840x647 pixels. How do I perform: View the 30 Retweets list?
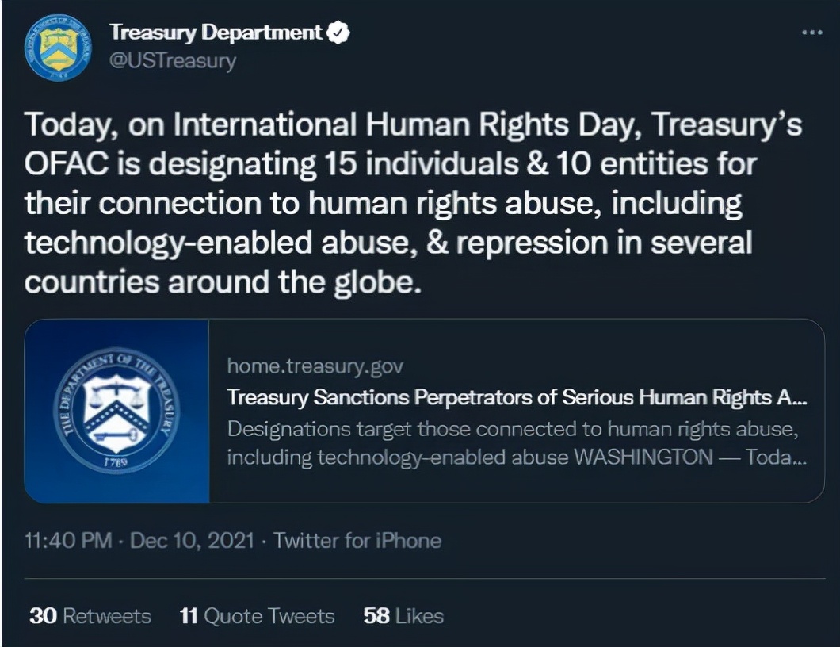point(90,616)
